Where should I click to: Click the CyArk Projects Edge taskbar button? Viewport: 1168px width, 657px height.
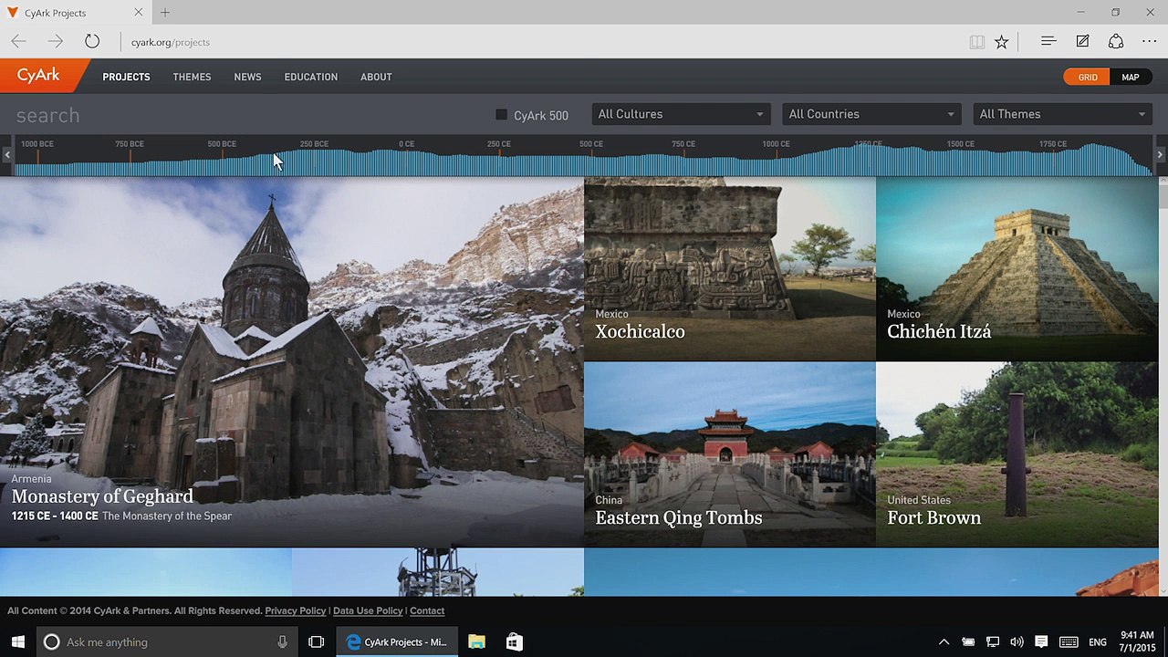[x=397, y=641]
